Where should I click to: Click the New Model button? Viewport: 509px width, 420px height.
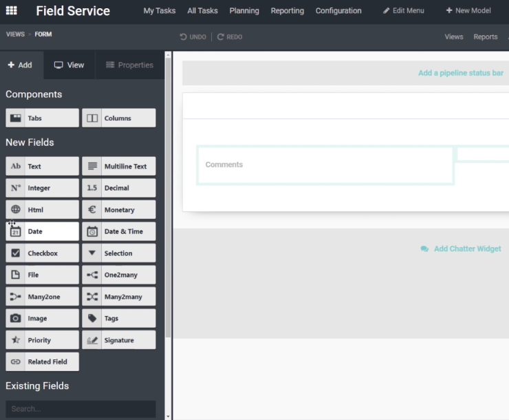(468, 11)
